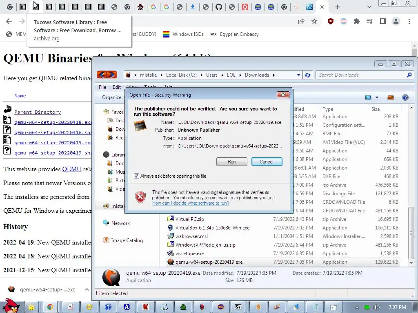This screenshot has width=418, height=313.
Task: Open view options dropdown arrow
Action: click(x=377, y=97)
